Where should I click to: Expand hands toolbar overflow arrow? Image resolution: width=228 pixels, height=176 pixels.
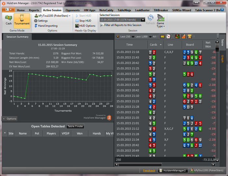(218, 38)
